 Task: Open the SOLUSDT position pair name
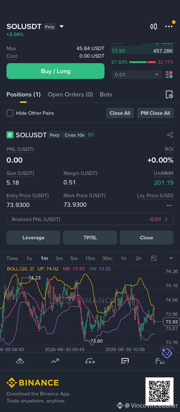click(x=31, y=135)
